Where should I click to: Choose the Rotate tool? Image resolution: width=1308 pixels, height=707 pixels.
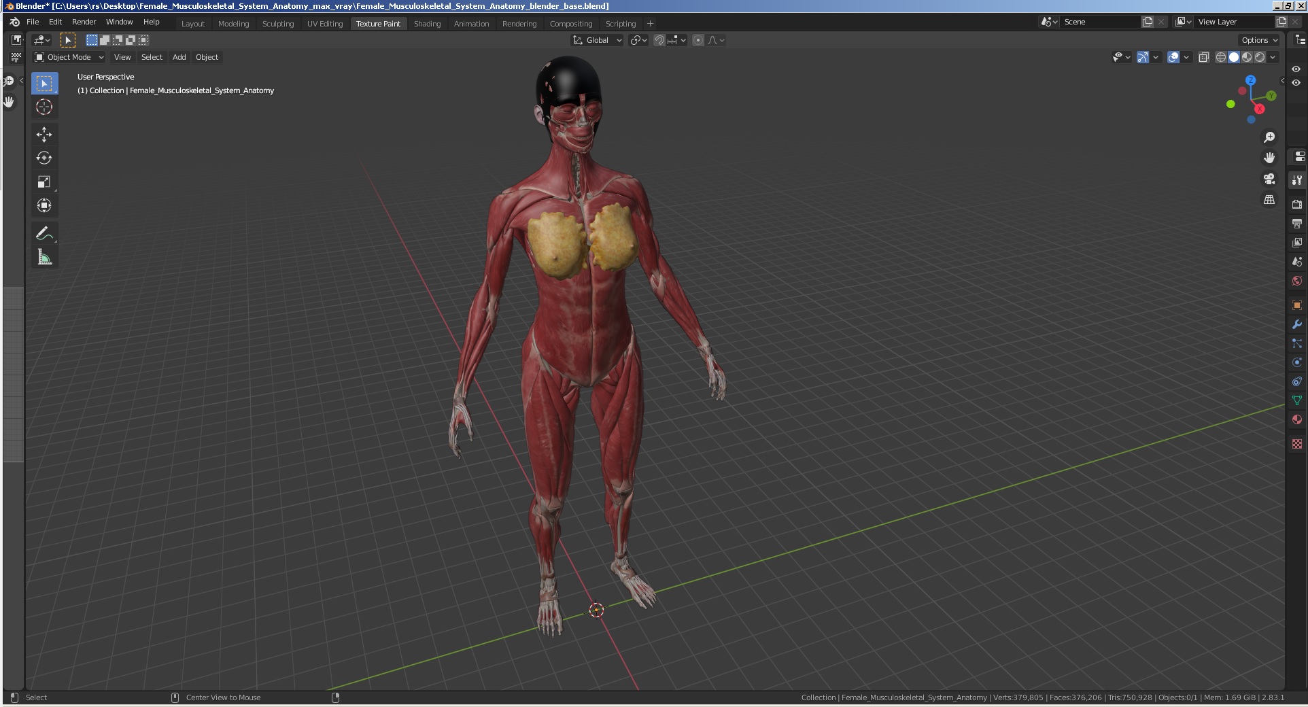[x=44, y=158]
